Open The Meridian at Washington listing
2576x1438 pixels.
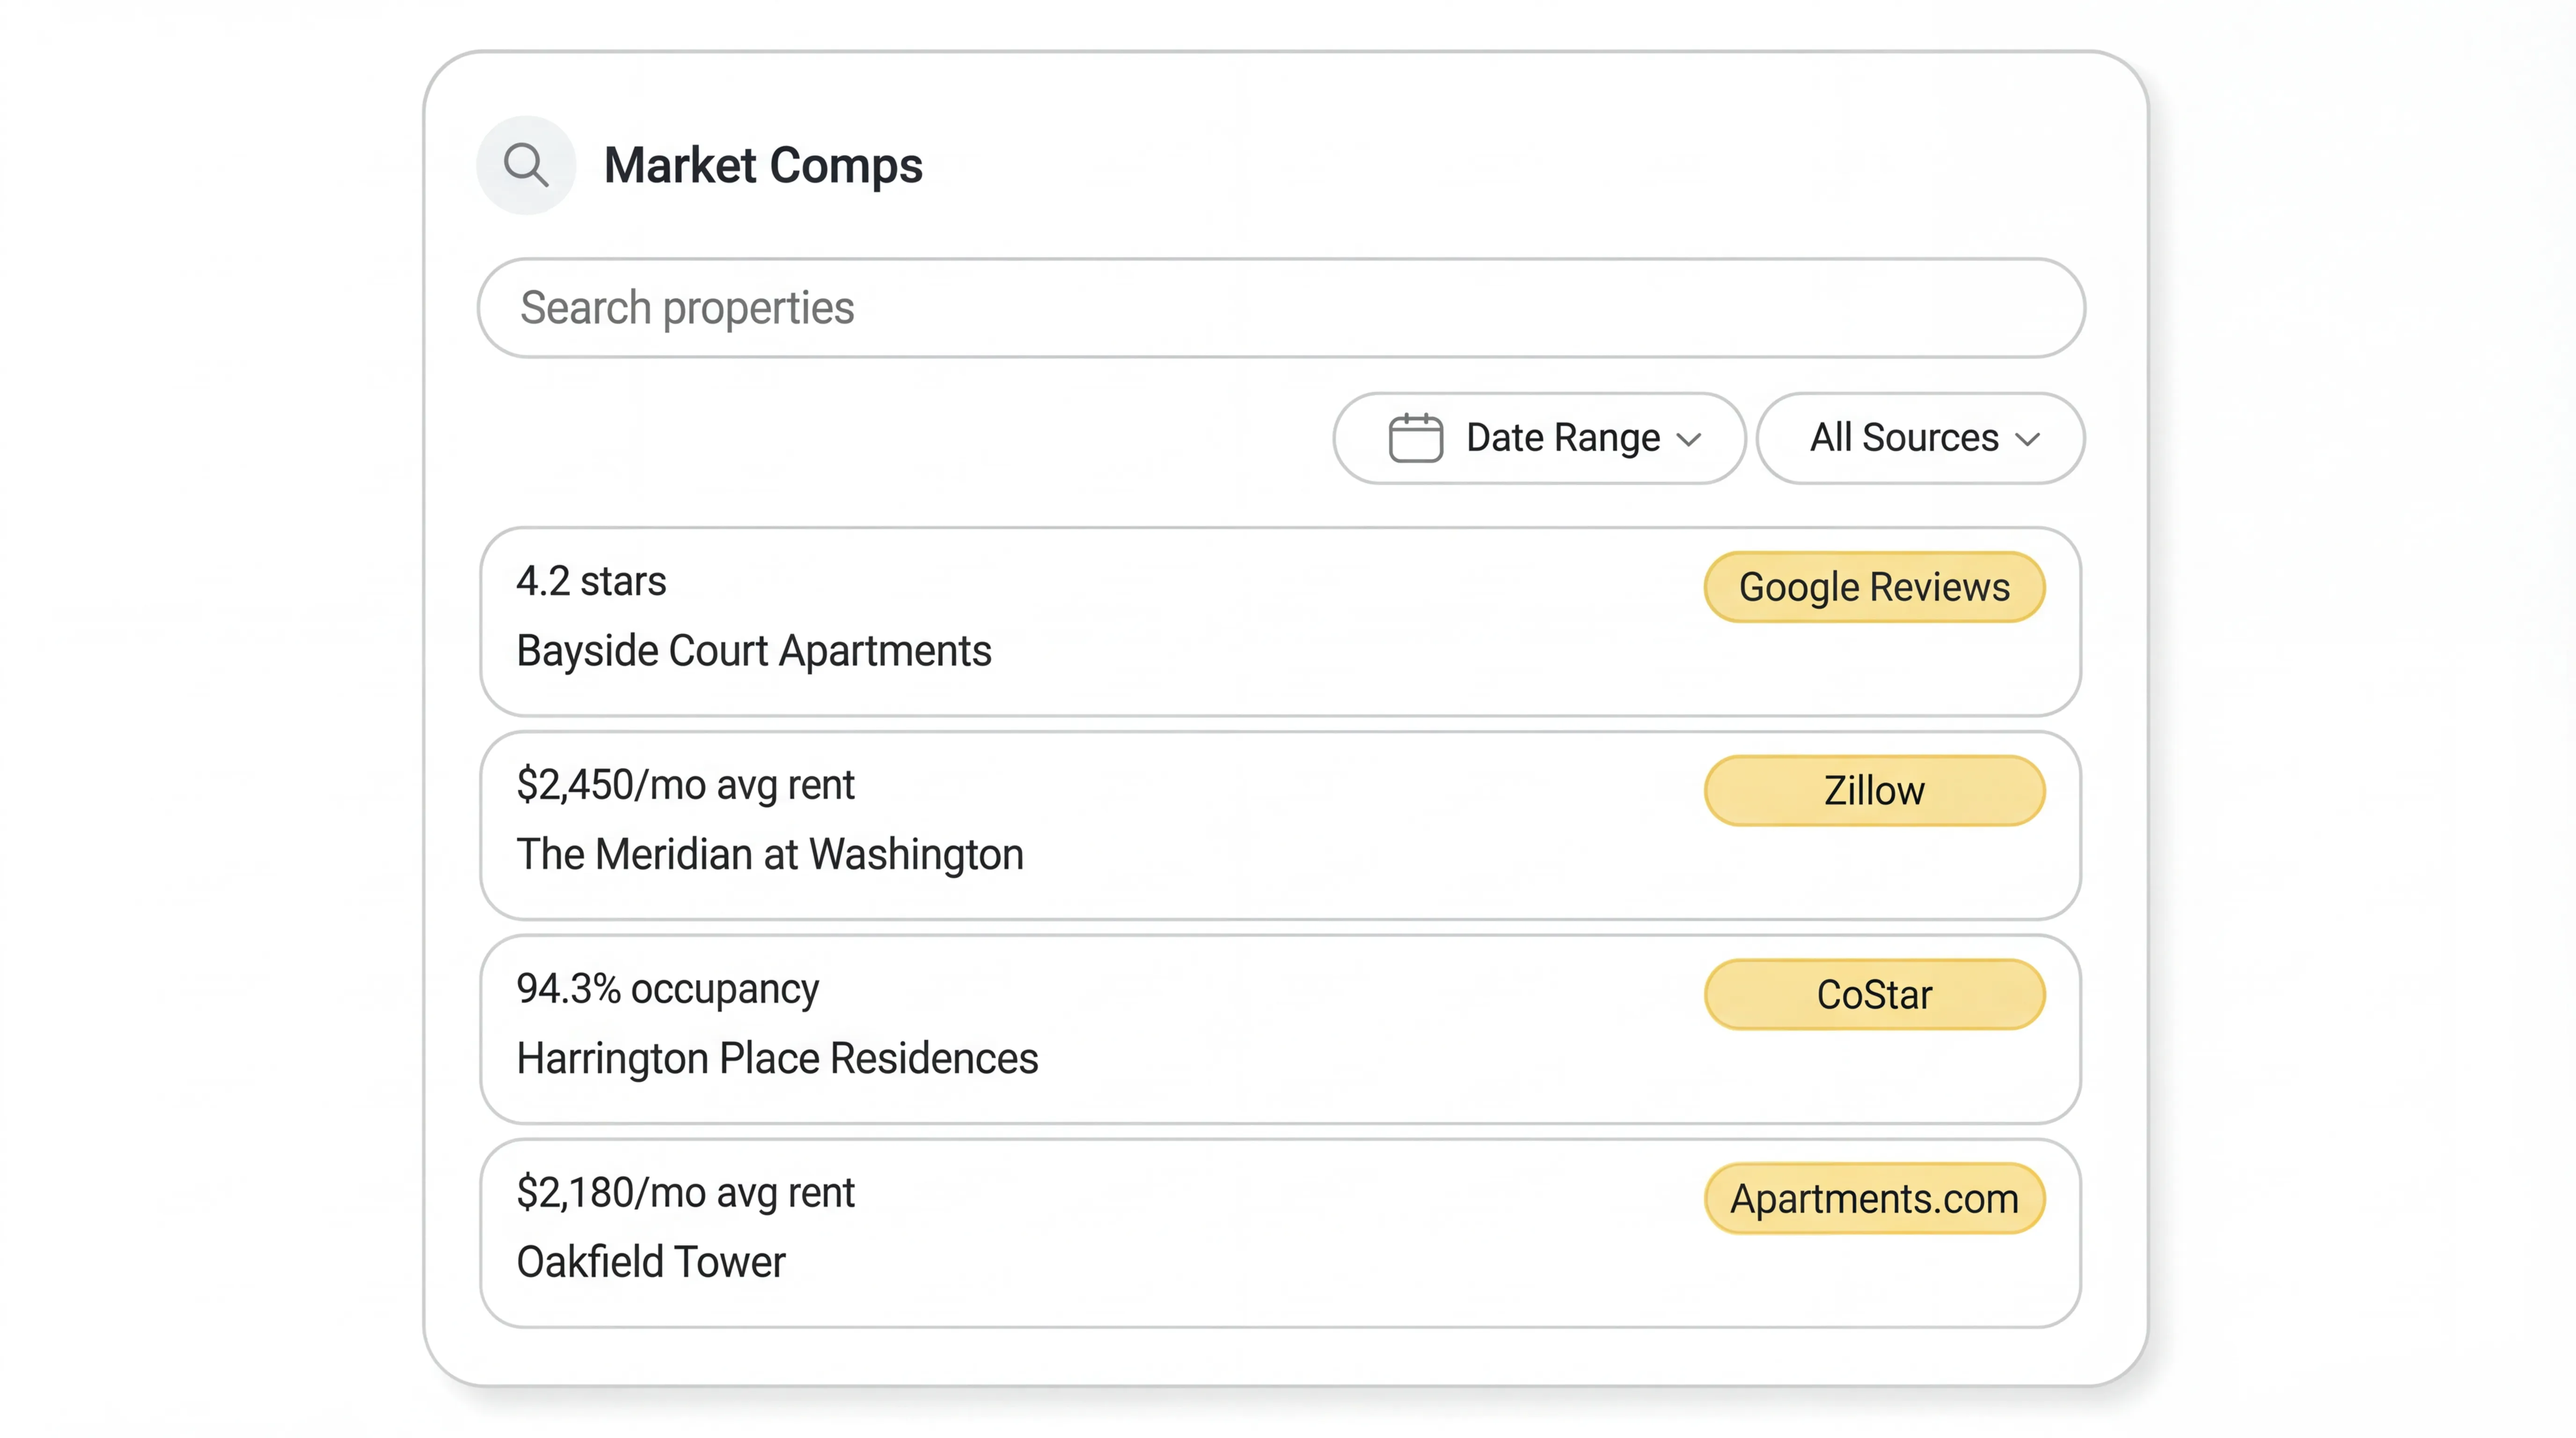coord(769,855)
